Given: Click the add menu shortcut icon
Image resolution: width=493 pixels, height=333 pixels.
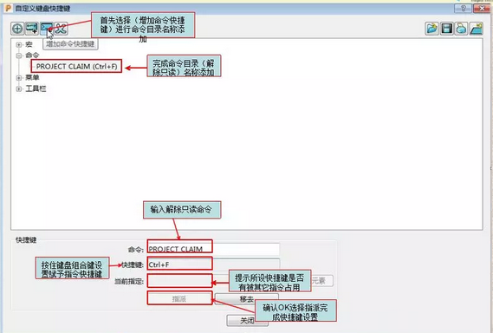Looking at the screenshot, I should pos(32,29).
